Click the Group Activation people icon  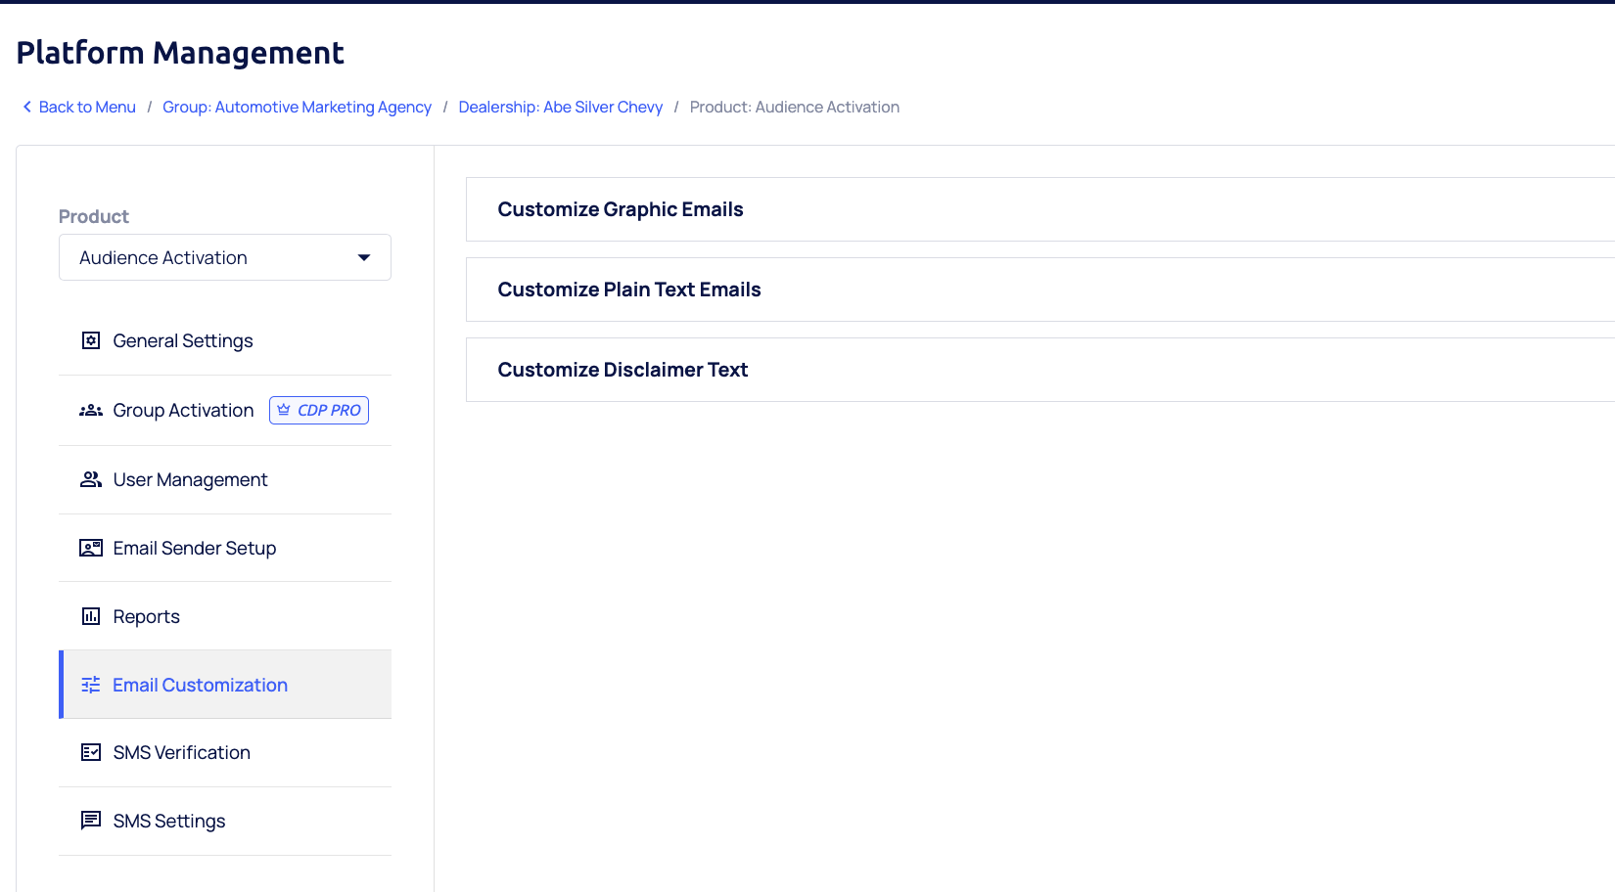pos(91,411)
